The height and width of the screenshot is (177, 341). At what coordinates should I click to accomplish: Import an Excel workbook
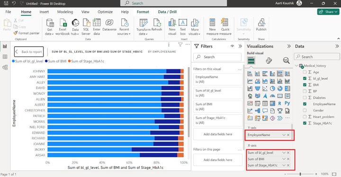[x=63, y=27]
